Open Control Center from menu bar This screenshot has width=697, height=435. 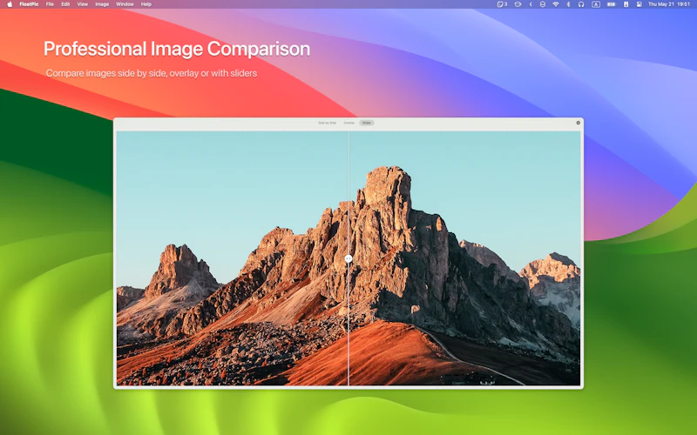(x=639, y=4)
